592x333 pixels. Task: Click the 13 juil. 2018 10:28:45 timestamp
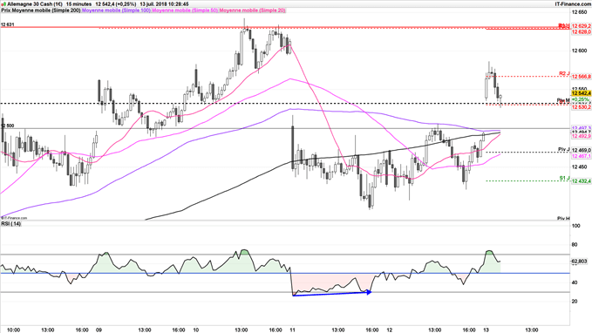point(164,4)
